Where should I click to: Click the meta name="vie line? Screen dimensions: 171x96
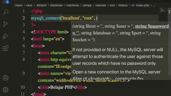tap(55, 74)
